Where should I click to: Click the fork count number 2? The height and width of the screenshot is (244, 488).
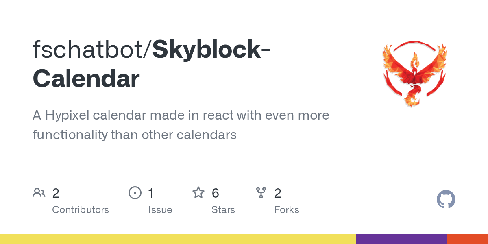[278, 193]
